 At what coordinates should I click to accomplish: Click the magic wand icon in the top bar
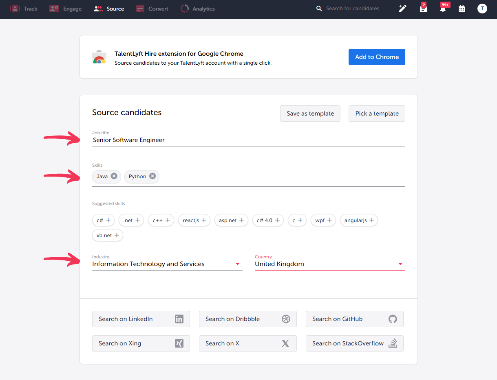point(402,8)
